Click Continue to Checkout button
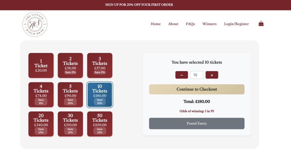This screenshot has height=160, width=291. point(197,89)
